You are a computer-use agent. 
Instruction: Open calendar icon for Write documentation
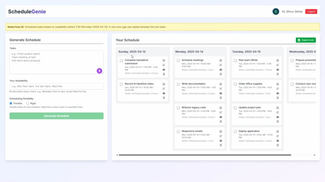click(221, 84)
